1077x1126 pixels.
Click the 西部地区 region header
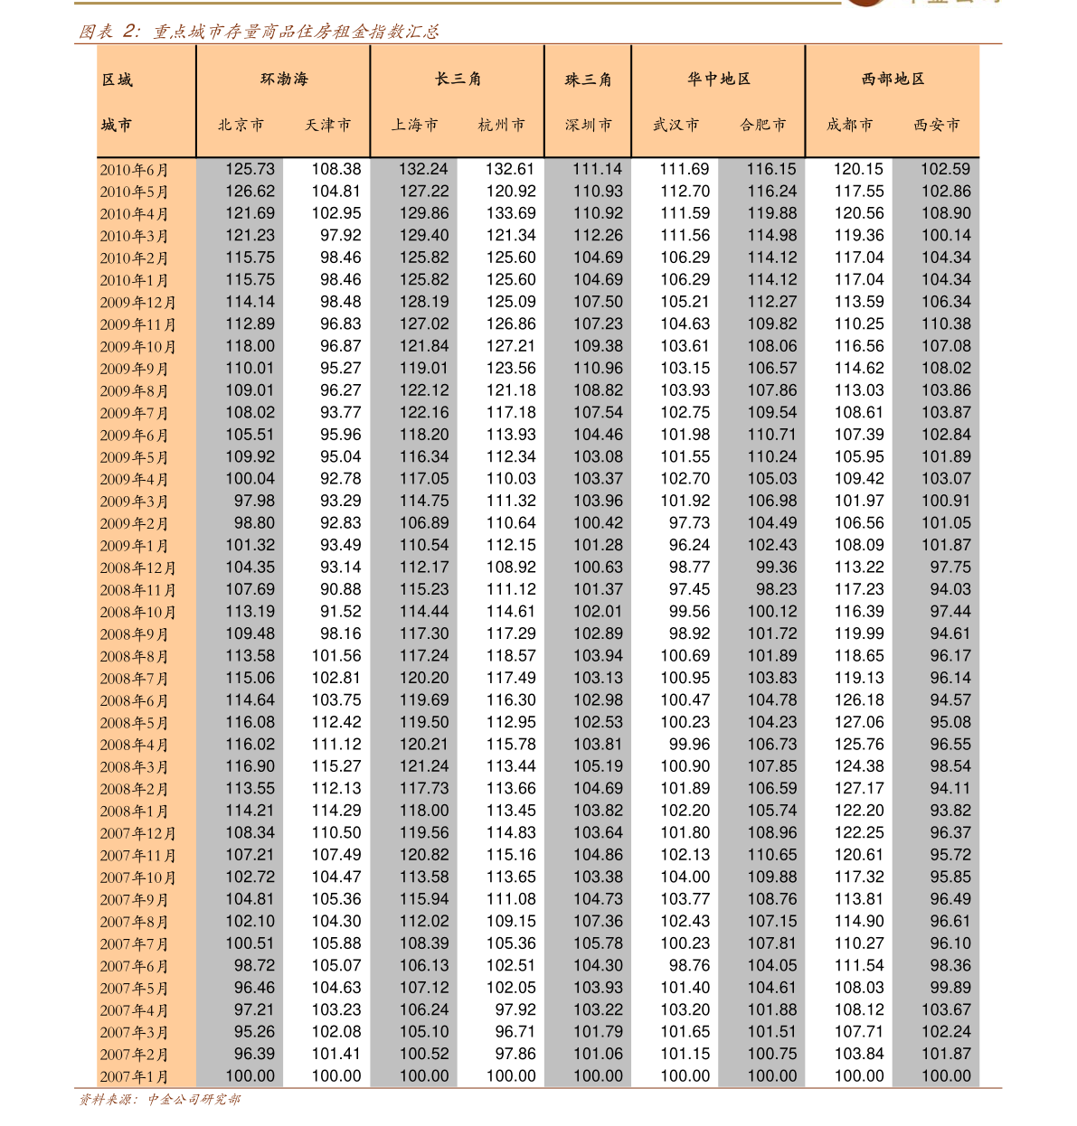pyautogui.click(x=893, y=79)
